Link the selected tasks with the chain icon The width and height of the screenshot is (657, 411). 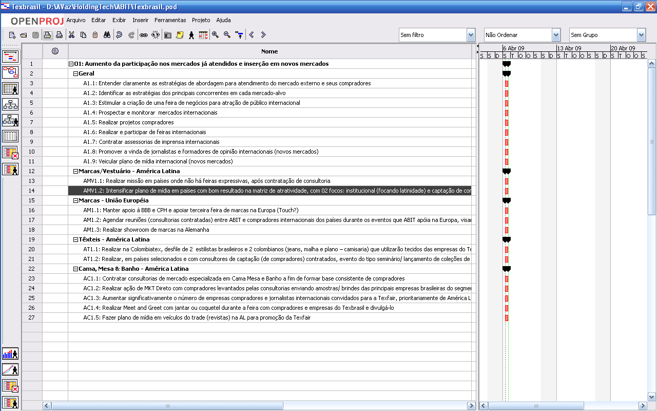[144, 35]
